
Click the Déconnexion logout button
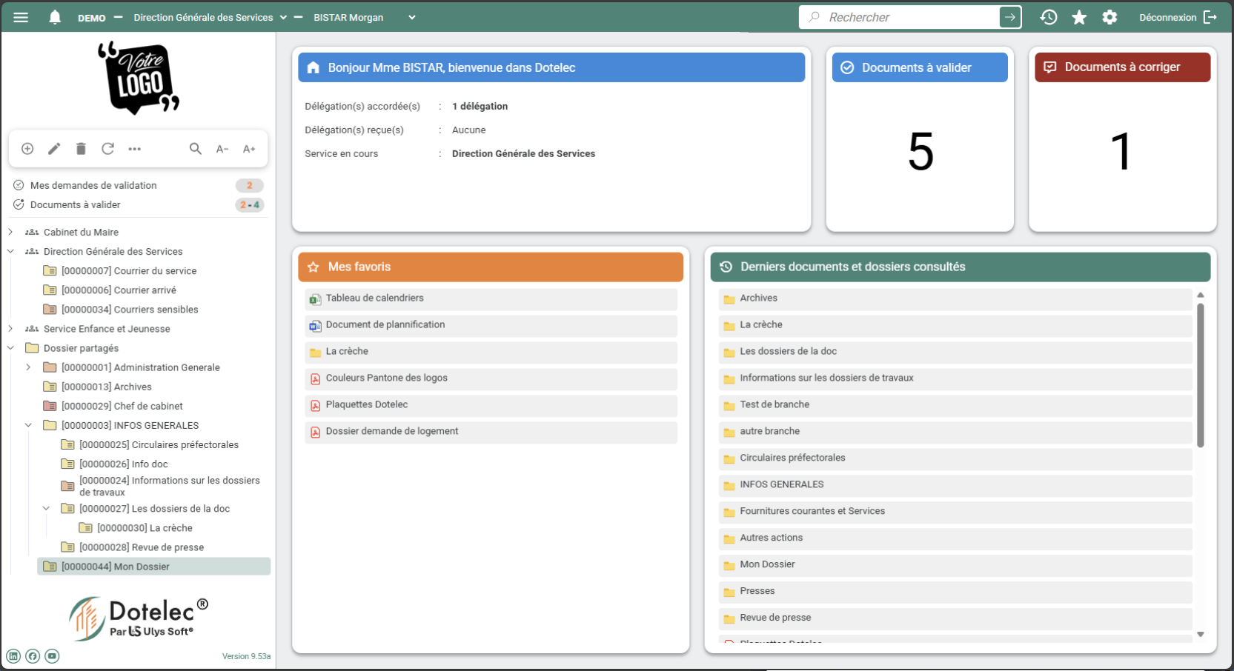(1178, 17)
